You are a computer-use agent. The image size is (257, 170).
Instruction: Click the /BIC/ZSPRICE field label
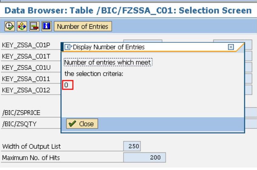(21, 113)
